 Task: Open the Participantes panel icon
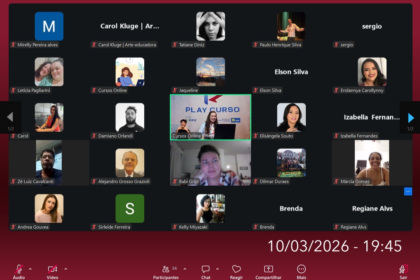pos(166,269)
